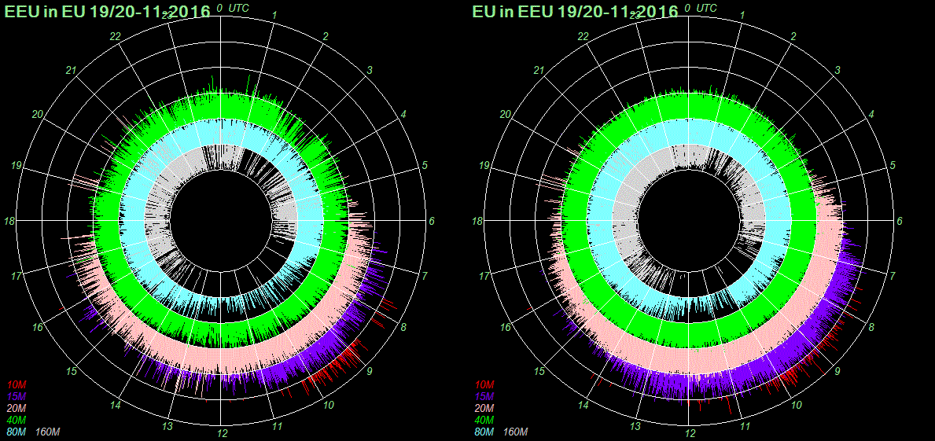Click the '0 UTC' label on right chart
Viewport: 935px width, 441px height.
[703, 8]
